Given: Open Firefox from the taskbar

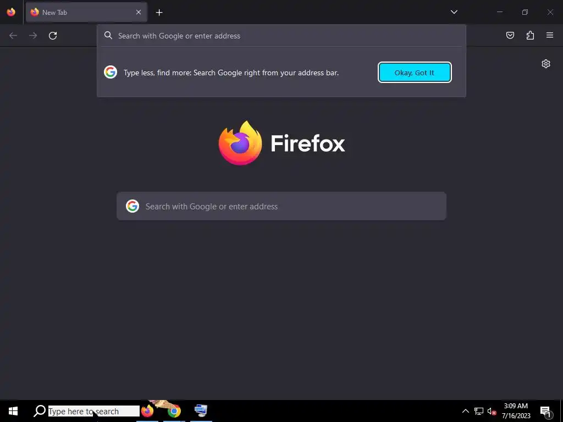Looking at the screenshot, I should (147, 411).
